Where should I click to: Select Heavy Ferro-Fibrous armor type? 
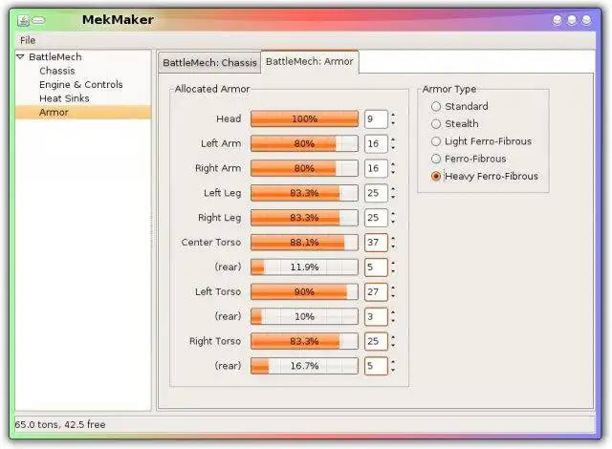click(485, 176)
